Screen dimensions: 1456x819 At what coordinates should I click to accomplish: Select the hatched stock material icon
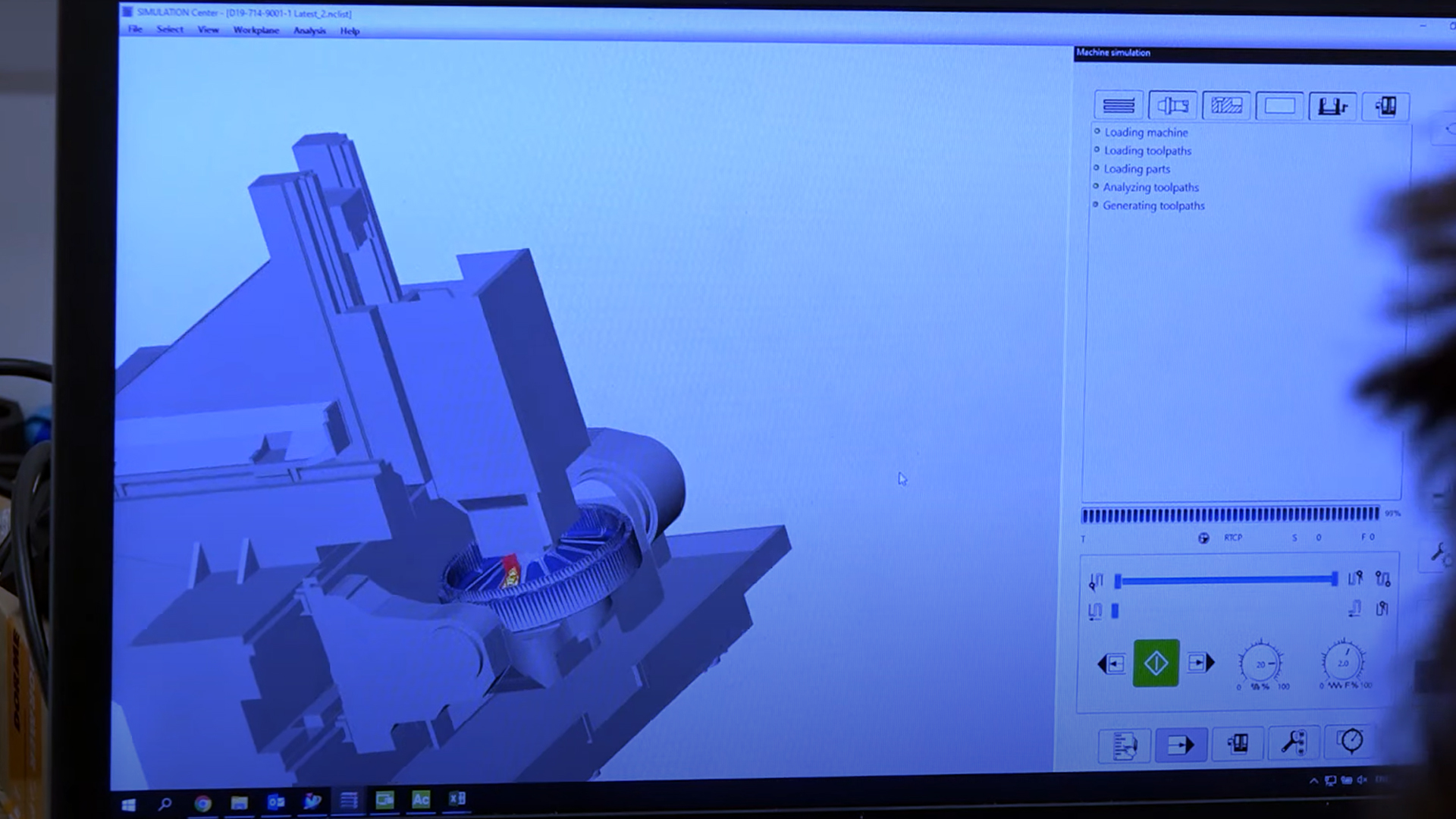(x=1226, y=106)
